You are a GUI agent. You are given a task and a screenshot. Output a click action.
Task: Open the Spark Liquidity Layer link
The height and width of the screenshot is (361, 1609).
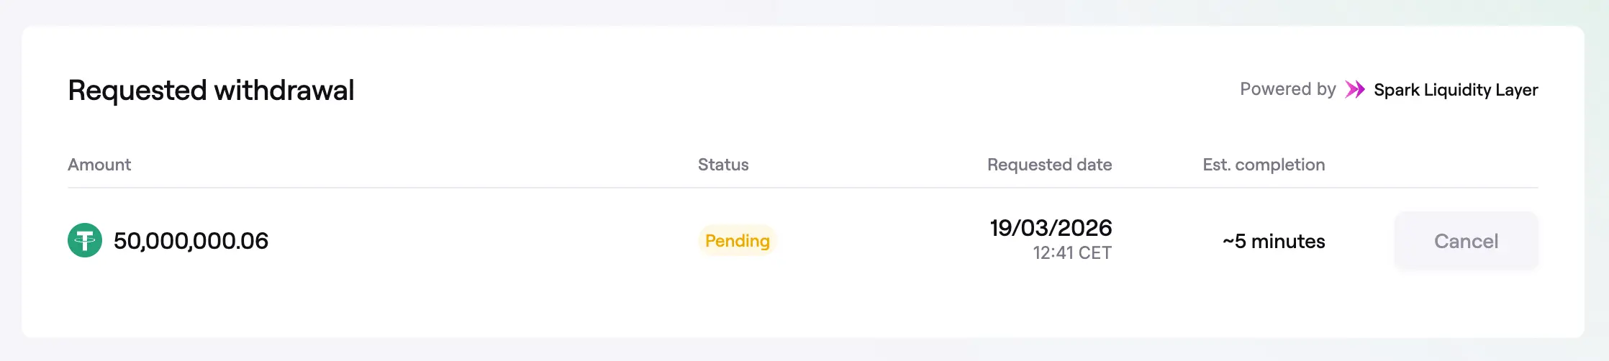1455,90
